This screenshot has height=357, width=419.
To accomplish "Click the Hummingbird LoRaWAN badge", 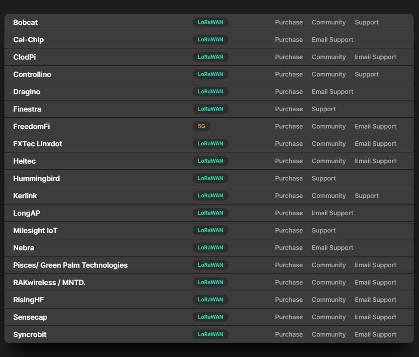I will [x=210, y=178].
